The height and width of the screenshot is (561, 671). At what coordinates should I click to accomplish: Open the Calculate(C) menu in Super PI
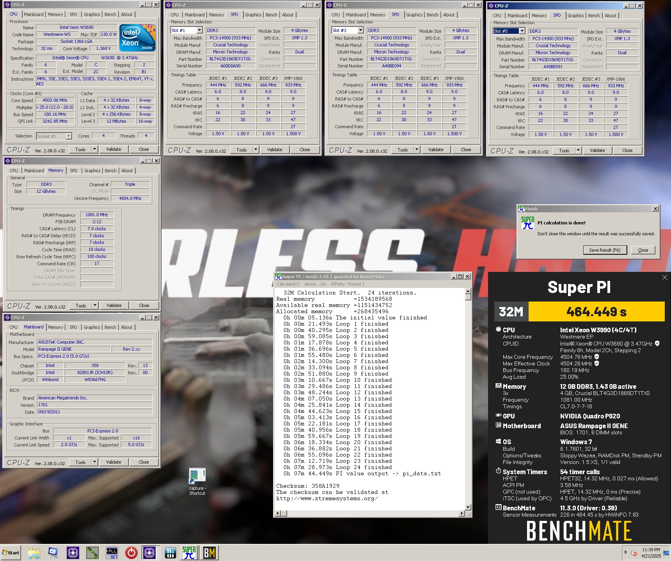(x=288, y=284)
